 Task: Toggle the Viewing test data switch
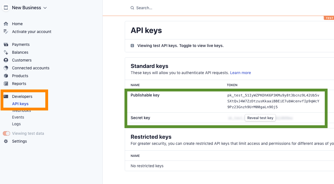pyautogui.click(x=6, y=133)
